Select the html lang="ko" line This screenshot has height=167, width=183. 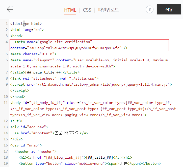point(27,30)
